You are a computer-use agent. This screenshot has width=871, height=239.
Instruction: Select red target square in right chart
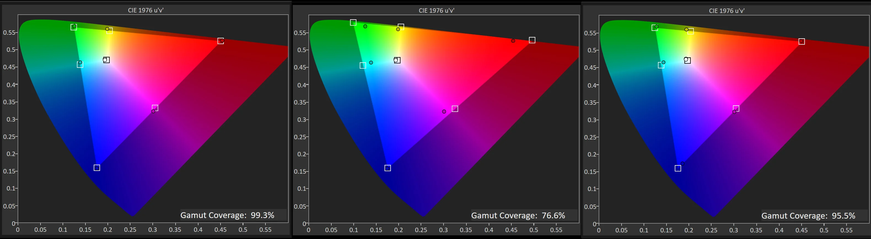pyautogui.click(x=801, y=42)
